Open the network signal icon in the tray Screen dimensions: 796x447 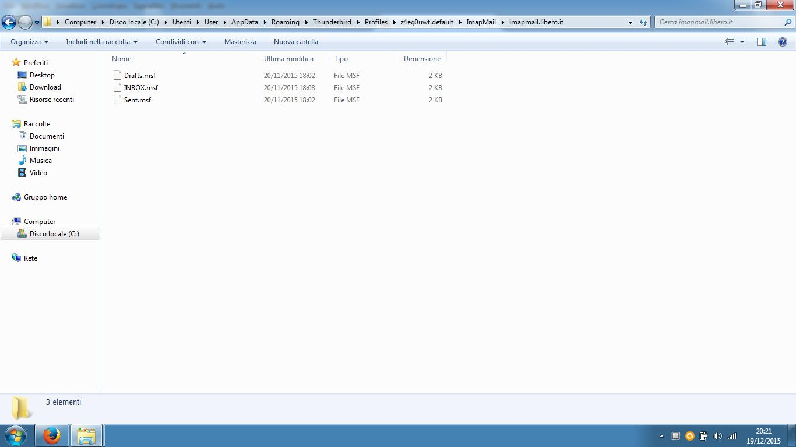tap(732, 436)
